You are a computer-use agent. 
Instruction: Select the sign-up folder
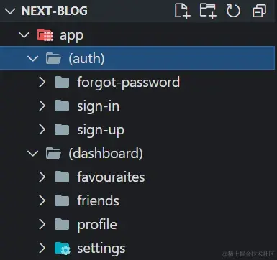138,129
